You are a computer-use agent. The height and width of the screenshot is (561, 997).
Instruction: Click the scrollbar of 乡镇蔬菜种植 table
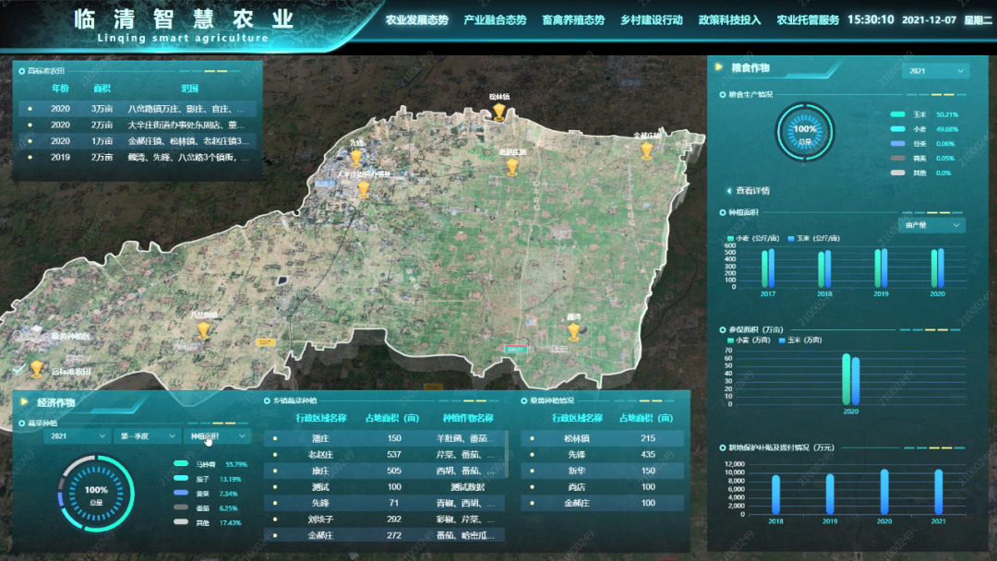[507, 448]
